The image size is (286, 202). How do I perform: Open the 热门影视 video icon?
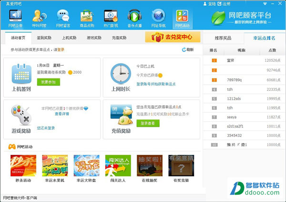[111, 18]
